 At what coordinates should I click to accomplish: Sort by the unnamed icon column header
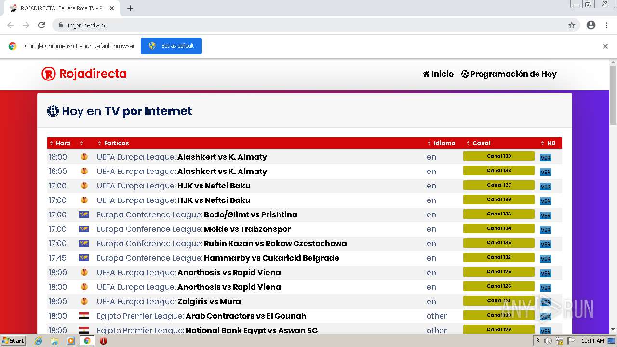(82, 143)
